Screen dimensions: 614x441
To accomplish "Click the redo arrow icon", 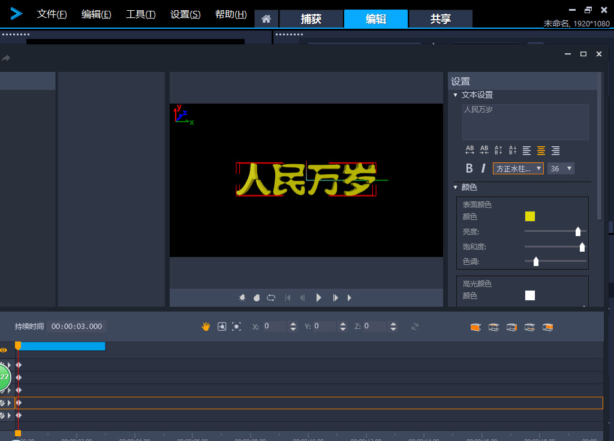I will point(6,58).
